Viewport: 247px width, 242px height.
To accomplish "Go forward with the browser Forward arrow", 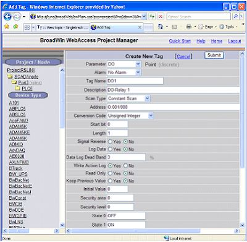I will (17, 17).
